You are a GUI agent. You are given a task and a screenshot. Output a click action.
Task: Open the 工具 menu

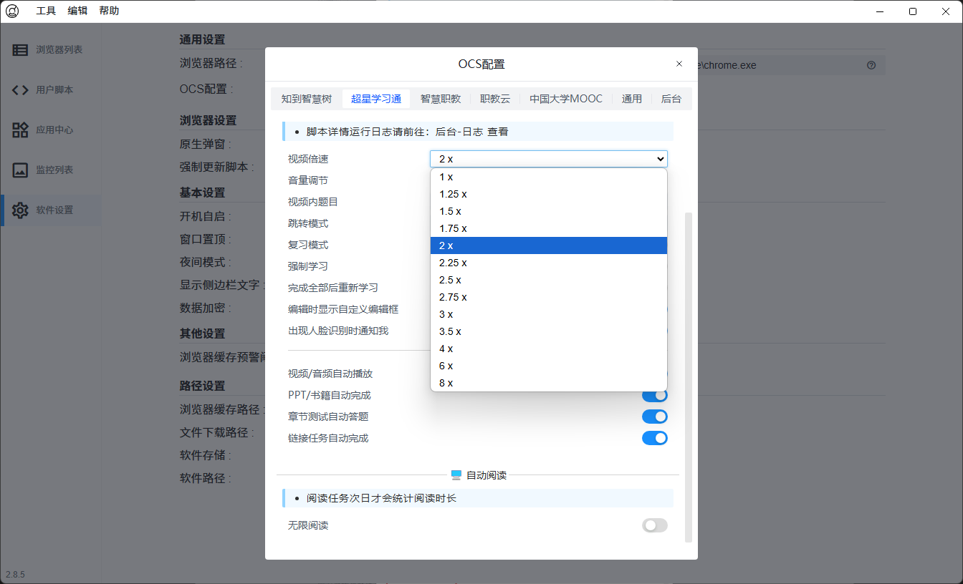click(46, 11)
